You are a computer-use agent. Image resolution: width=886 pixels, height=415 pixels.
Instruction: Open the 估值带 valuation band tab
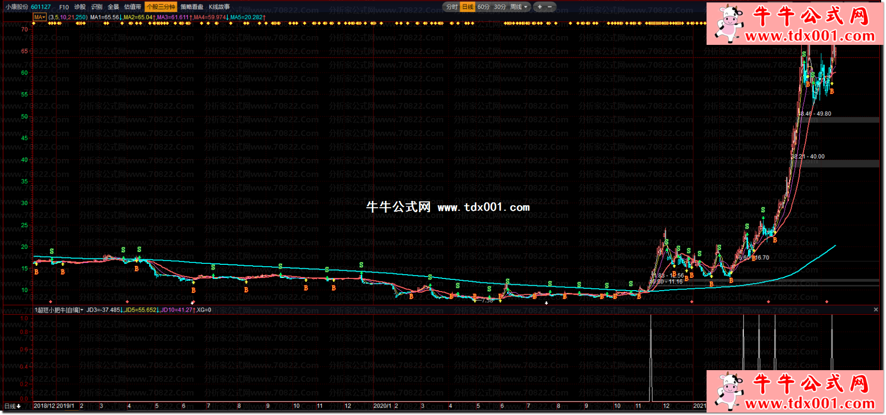click(x=133, y=7)
